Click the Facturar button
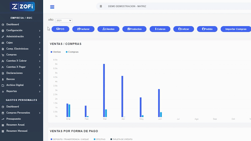This screenshot has width=251, height=141. point(83,29)
